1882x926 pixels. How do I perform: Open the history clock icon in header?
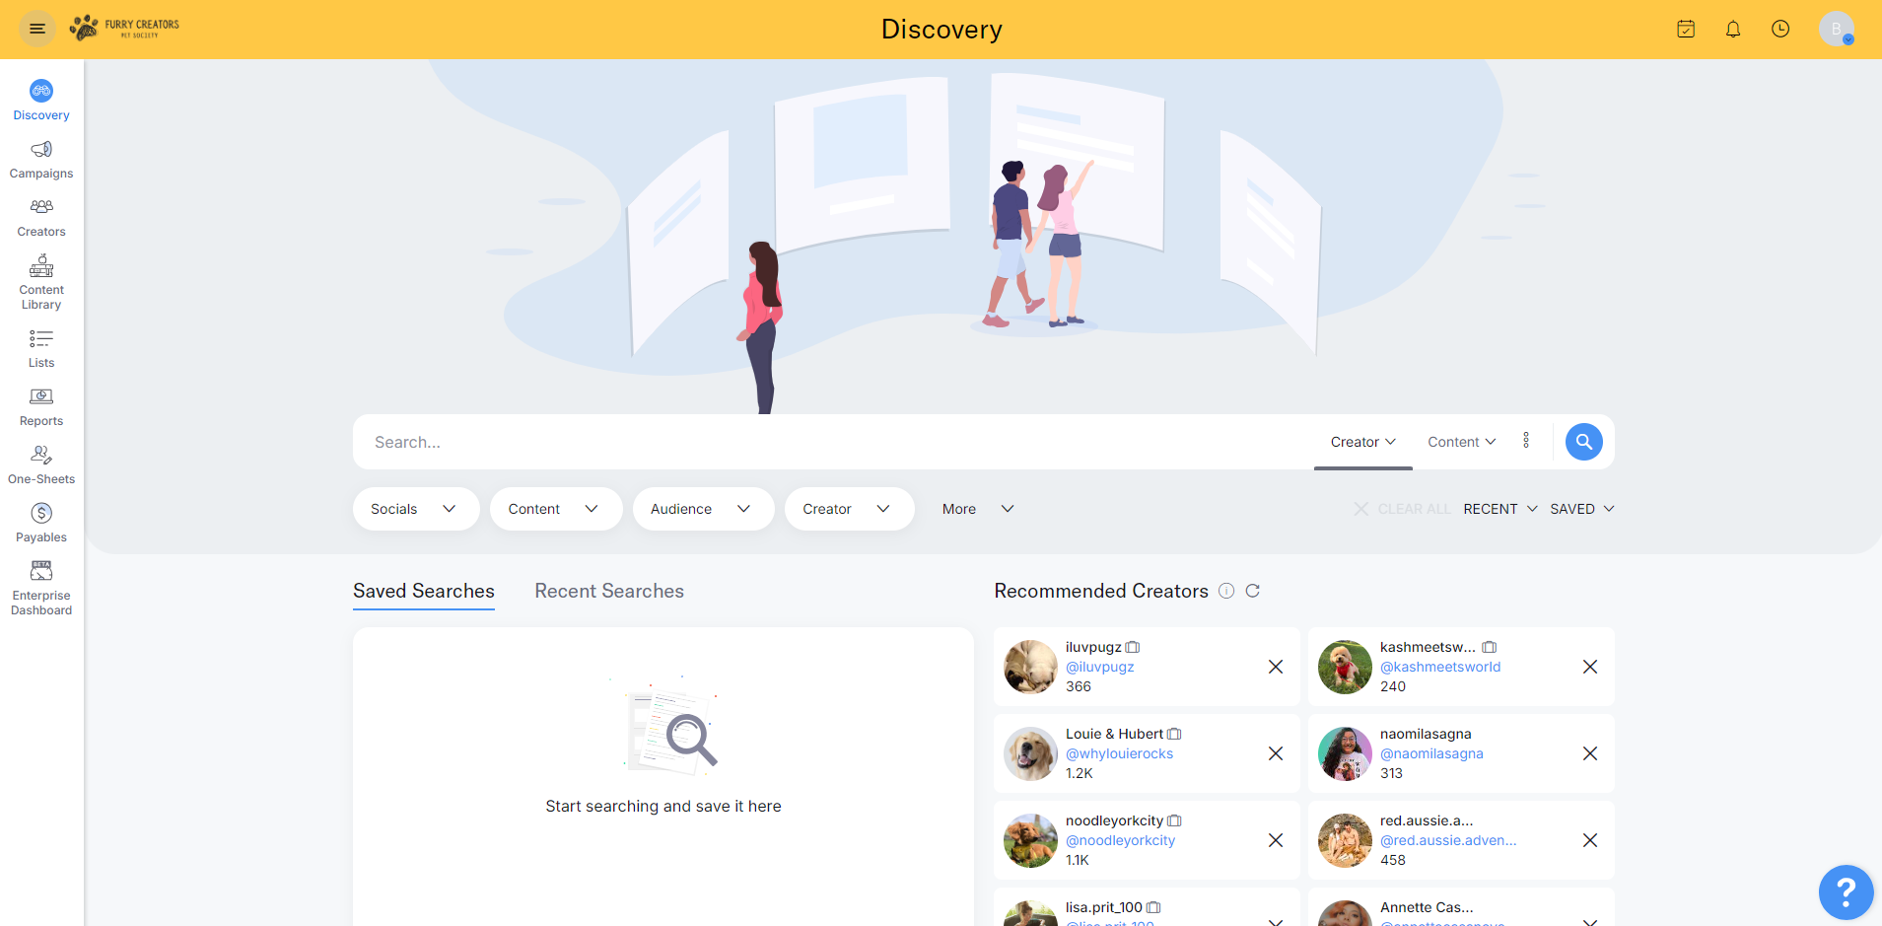click(x=1779, y=30)
